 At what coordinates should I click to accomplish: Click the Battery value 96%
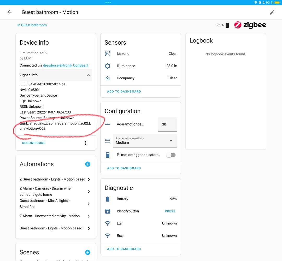[173, 199]
